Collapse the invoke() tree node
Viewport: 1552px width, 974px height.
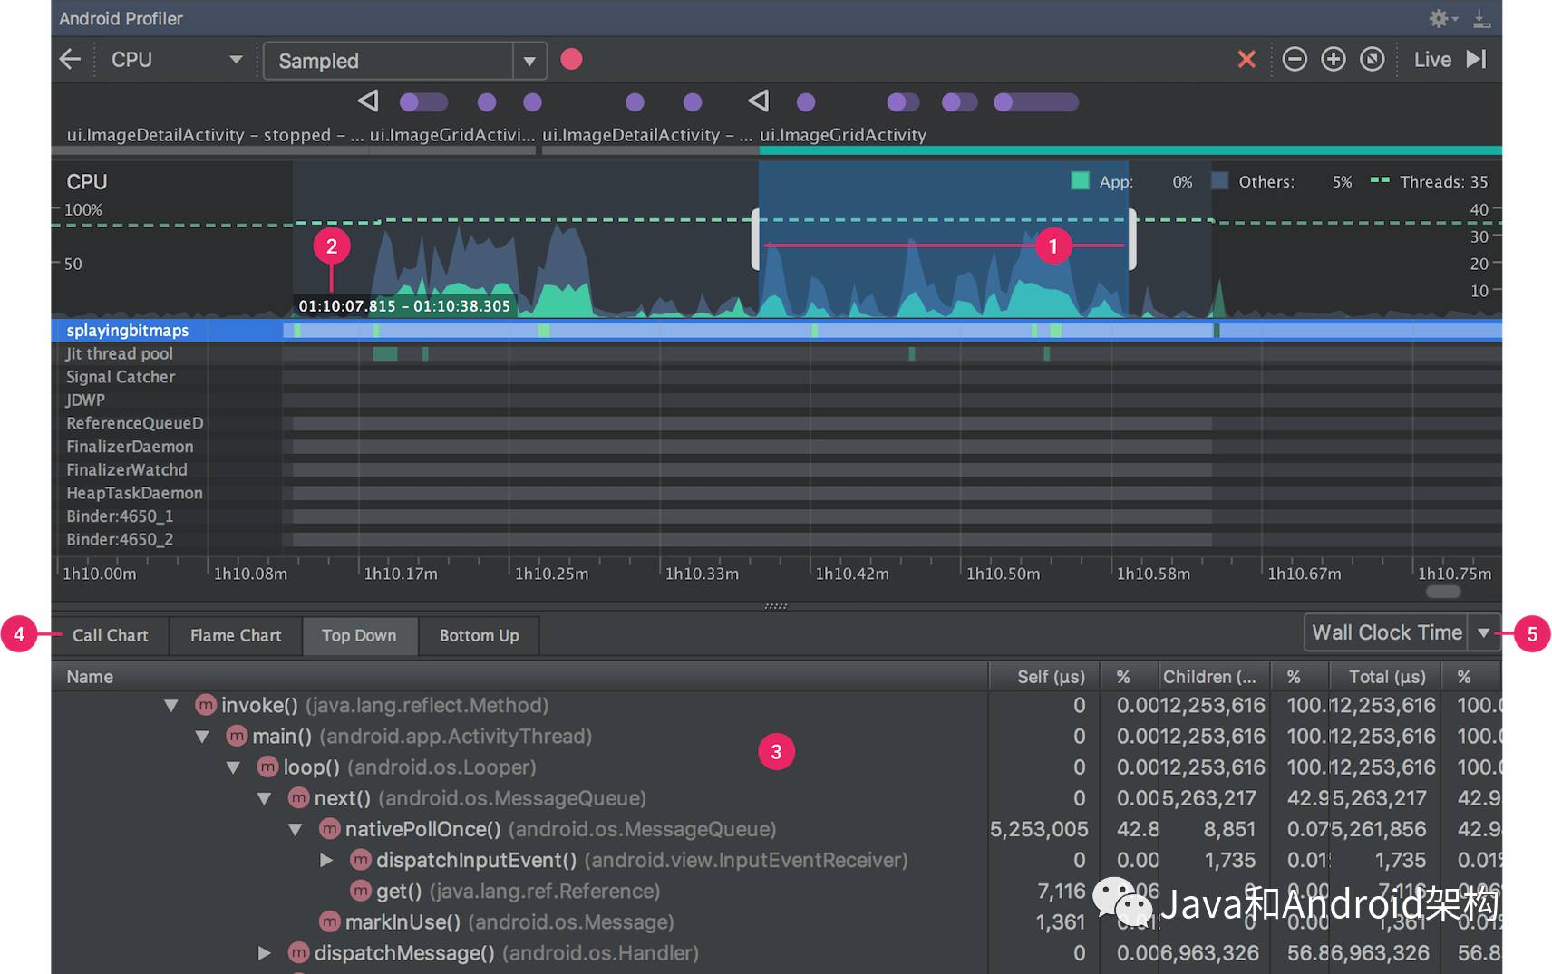pyautogui.click(x=171, y=706)
